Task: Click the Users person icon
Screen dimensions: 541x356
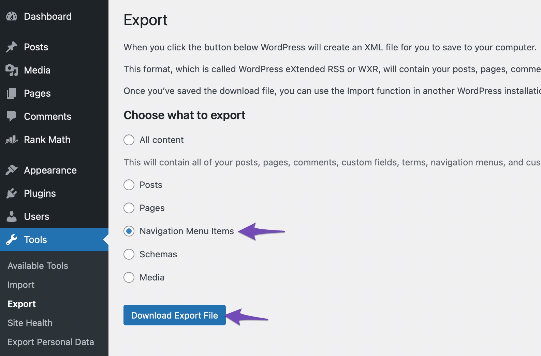Action: pyautogui.click(x=12, y=216)
